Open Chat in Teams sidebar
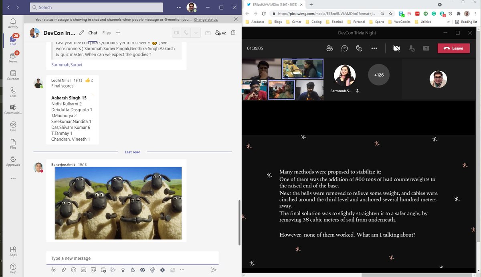 pyautogui.click(x=13, y=40)
